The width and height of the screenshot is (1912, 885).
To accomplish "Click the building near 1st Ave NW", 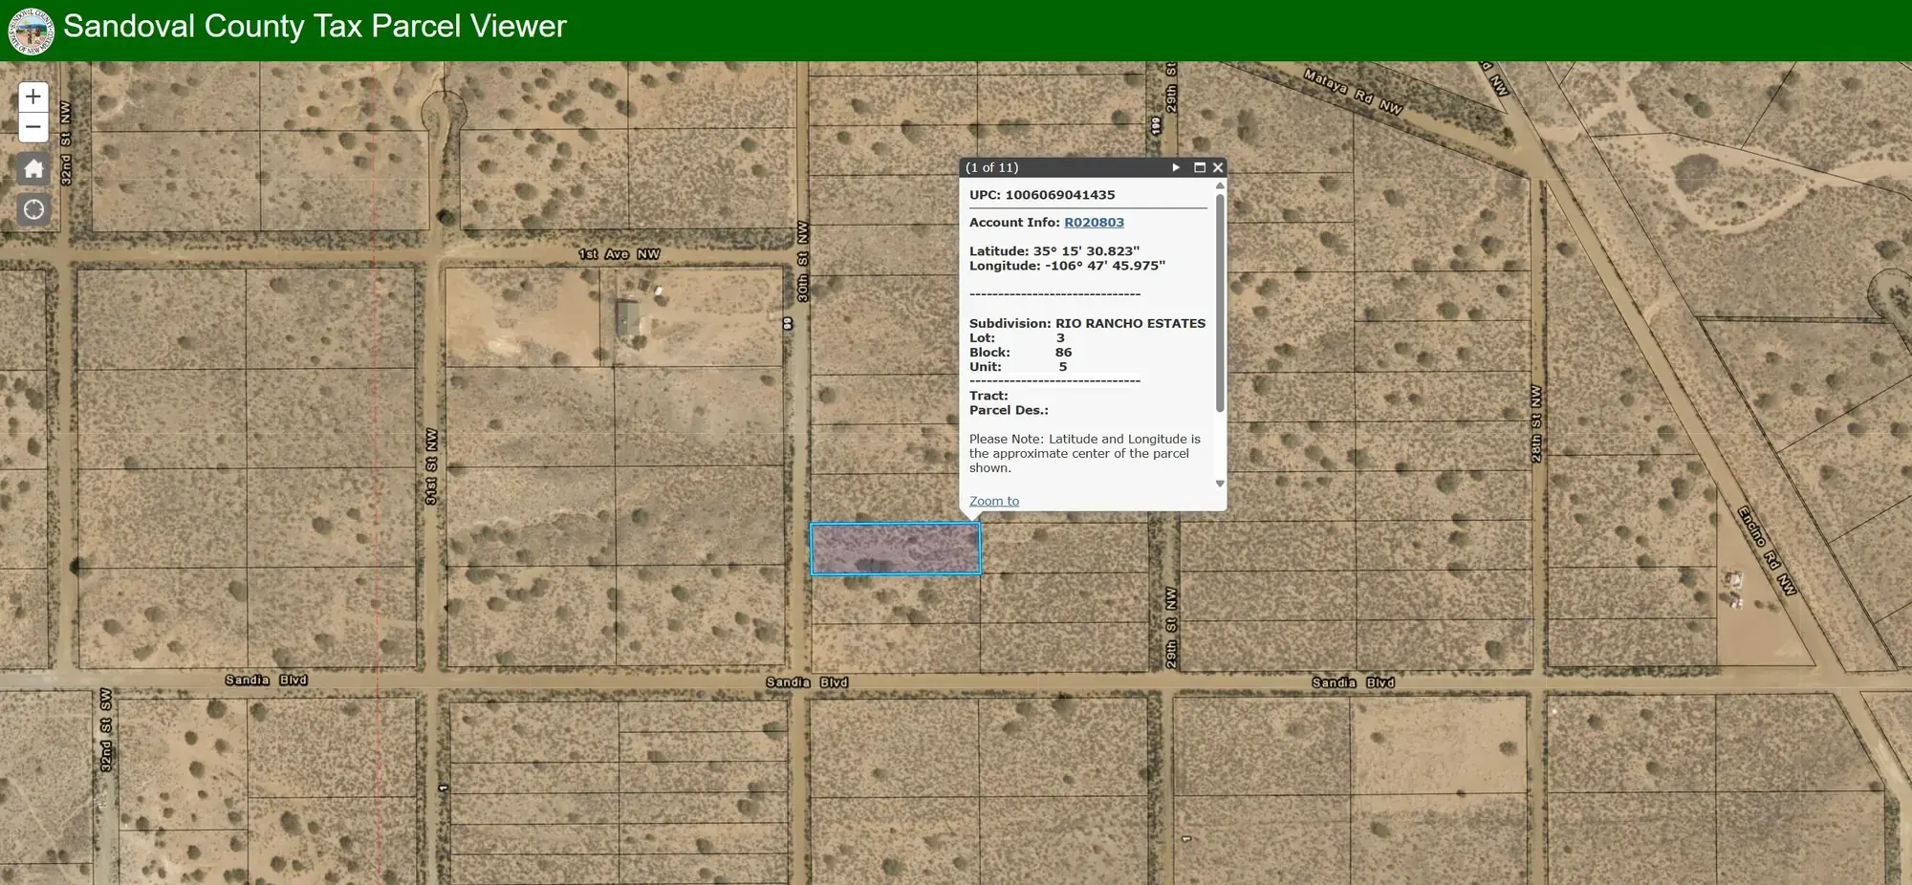I will pyautogui.click(x=628, y=316).
